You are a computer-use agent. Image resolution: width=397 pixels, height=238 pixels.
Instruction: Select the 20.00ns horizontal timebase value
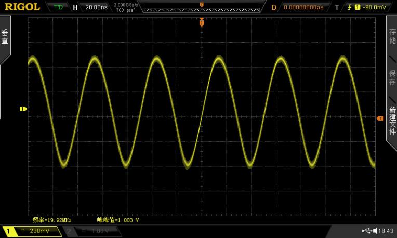[96, 7]
